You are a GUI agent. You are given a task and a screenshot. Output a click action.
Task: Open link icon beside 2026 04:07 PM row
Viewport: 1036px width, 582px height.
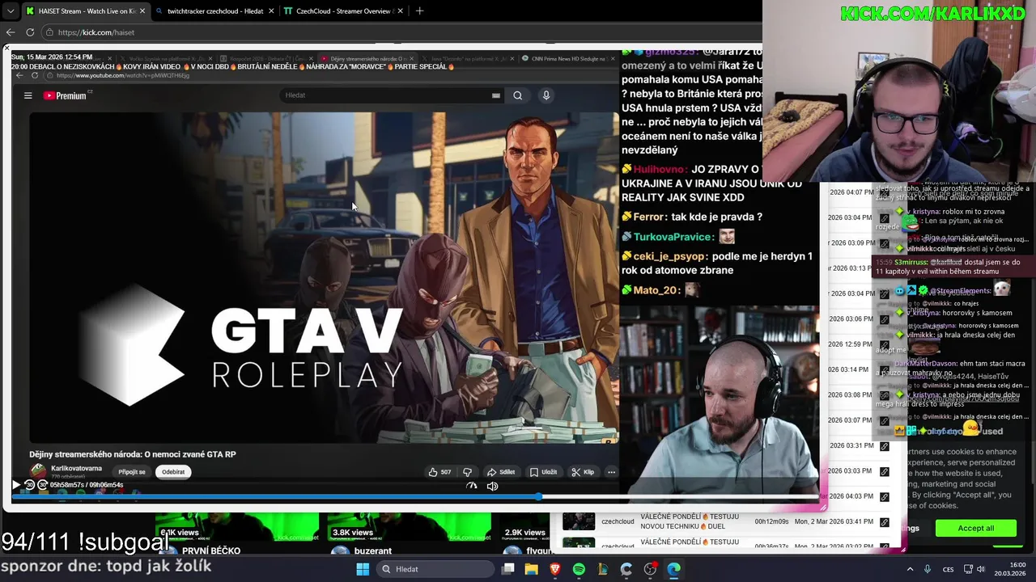pos(884,192)
